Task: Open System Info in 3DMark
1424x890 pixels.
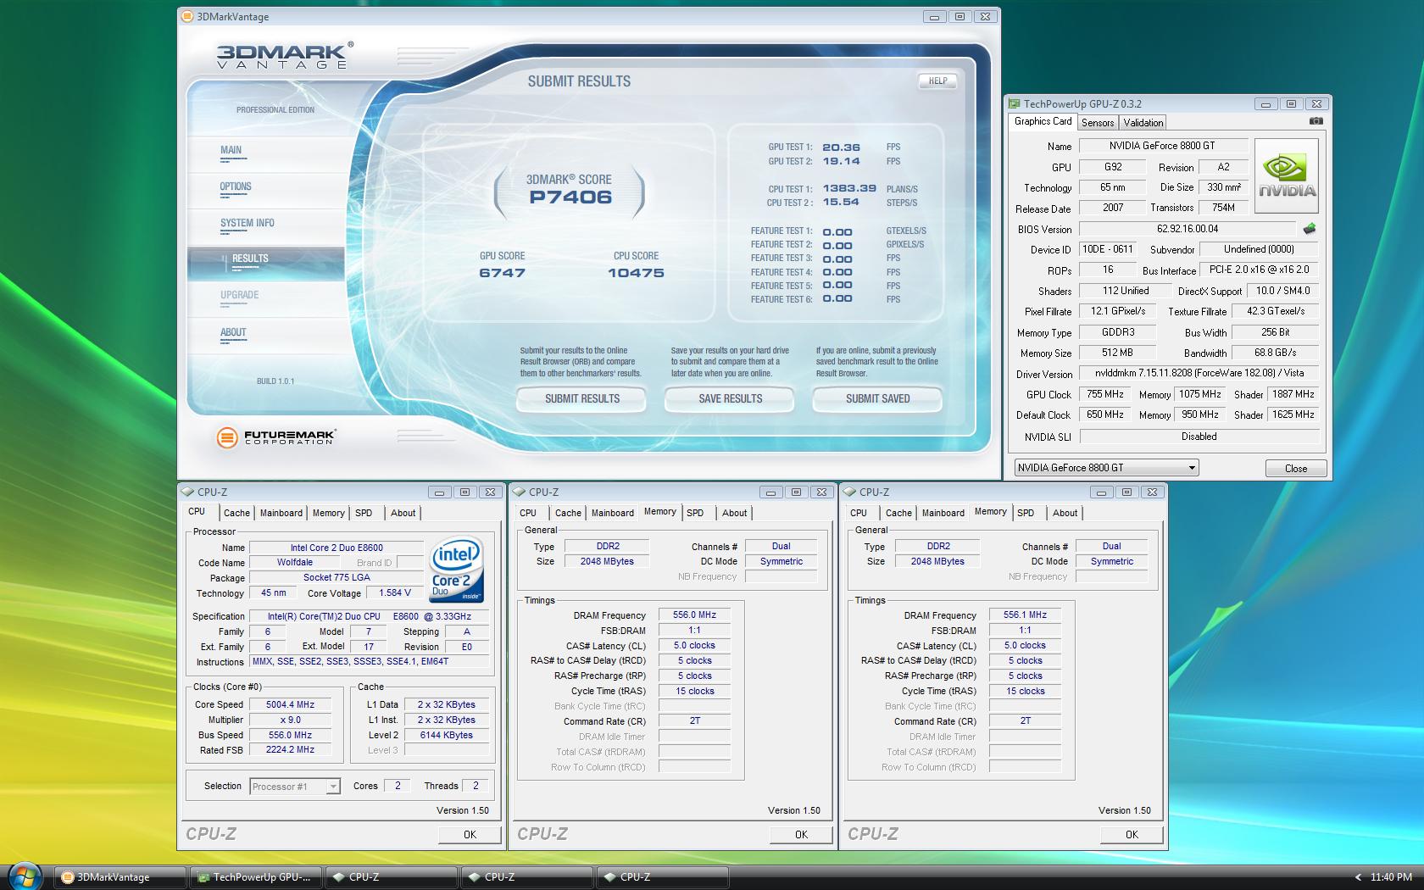Action: tap(247, 223)
